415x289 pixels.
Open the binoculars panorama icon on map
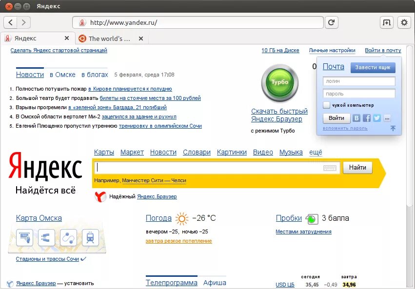coord(46,238)
